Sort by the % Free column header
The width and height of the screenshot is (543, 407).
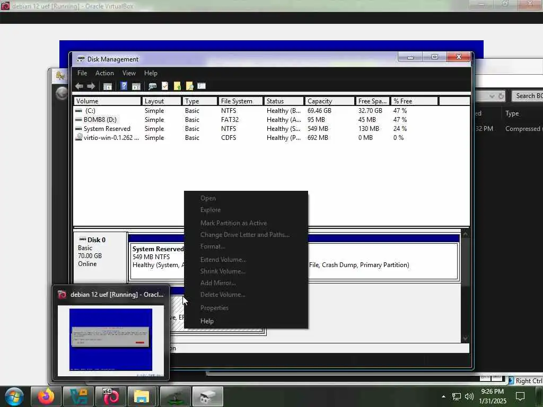coord(415,101)
